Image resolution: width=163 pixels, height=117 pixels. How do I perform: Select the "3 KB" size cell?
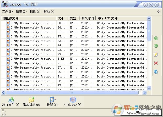click(62, 59)
